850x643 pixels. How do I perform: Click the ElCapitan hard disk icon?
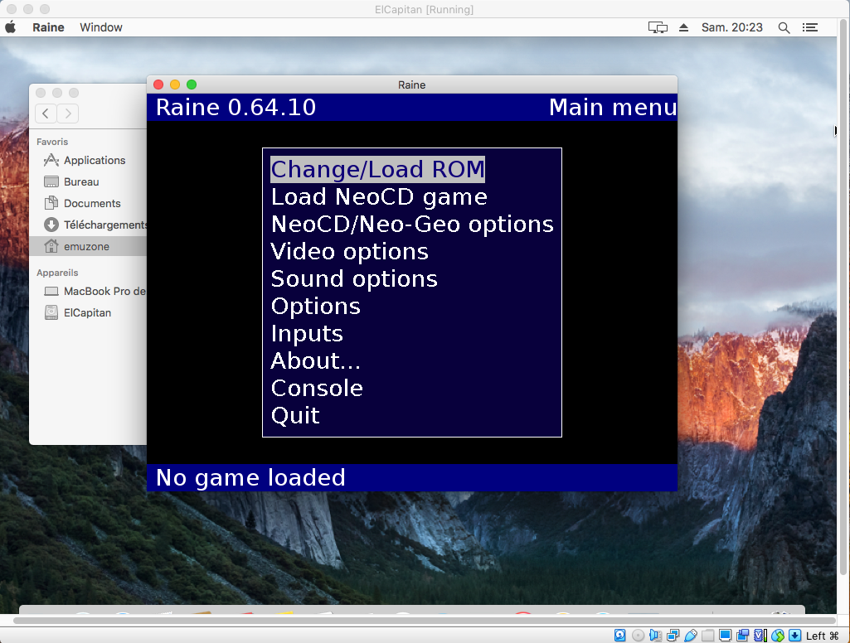(x=51, y=312)
